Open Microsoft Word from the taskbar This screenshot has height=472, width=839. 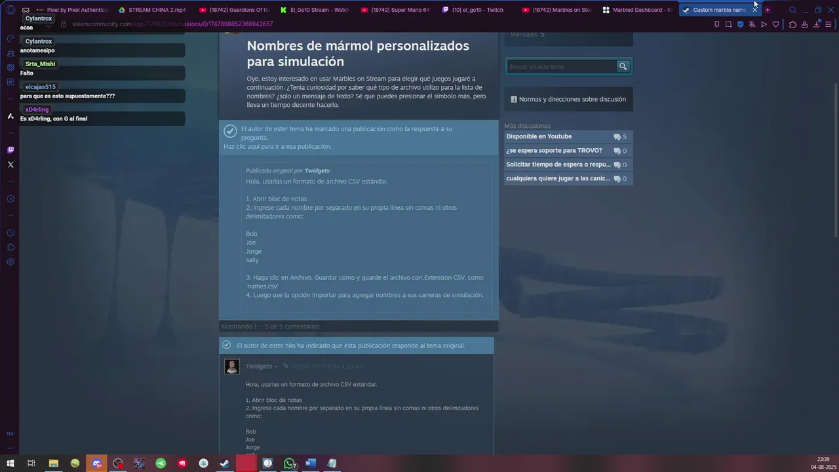coord(311,463)
